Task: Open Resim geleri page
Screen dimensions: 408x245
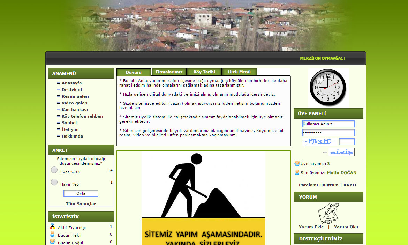Action: coord(75,96)
